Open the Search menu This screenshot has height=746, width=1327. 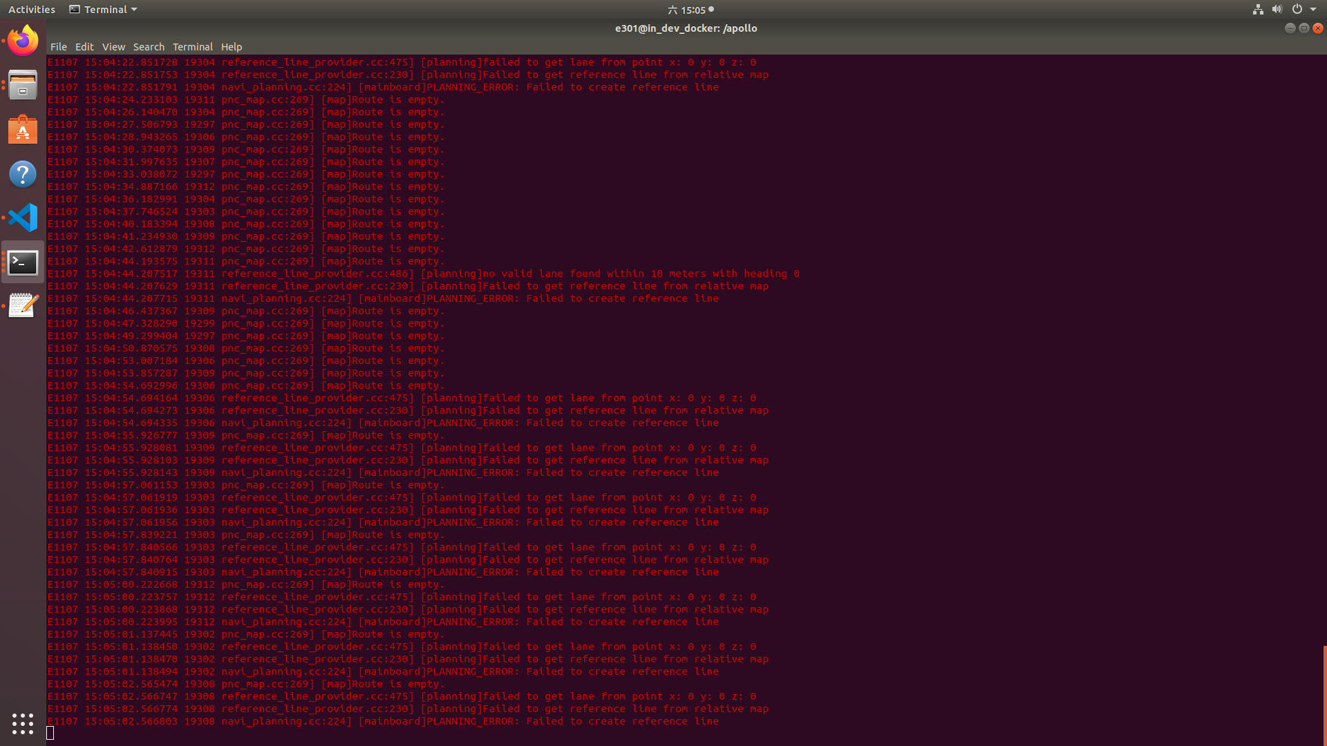(x=149, y=47)
